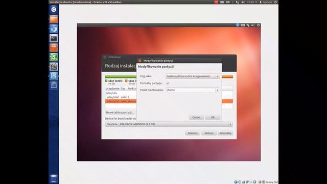Open the host session gear menu

click(x=275, y=2)
